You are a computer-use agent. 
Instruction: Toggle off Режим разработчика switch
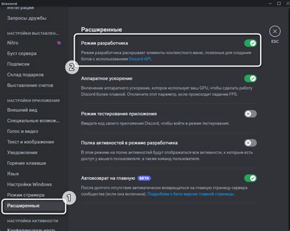tap(250, 43)
